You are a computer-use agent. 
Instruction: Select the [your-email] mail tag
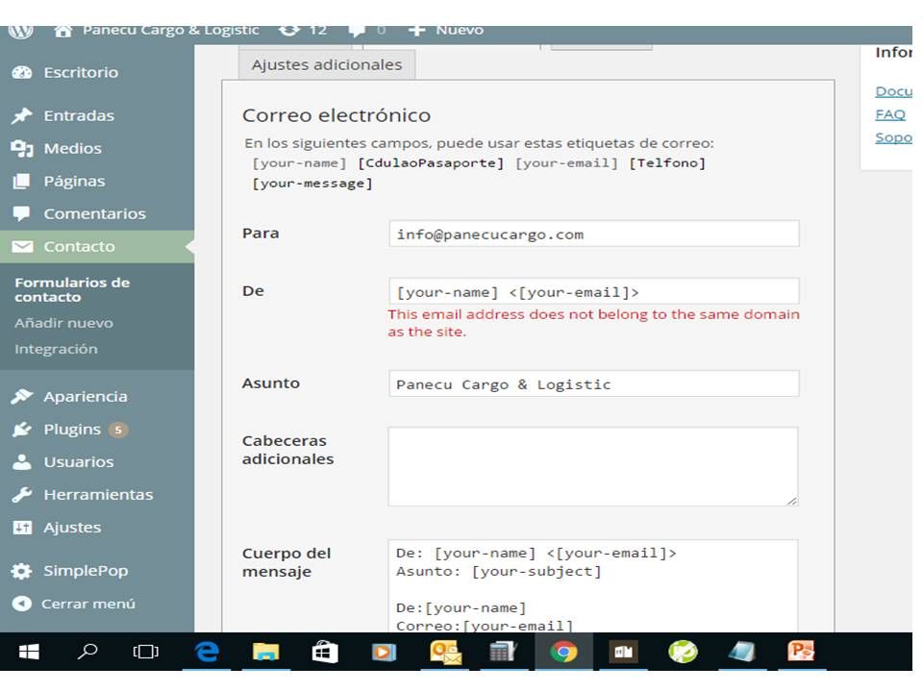[x=566, y=163]
